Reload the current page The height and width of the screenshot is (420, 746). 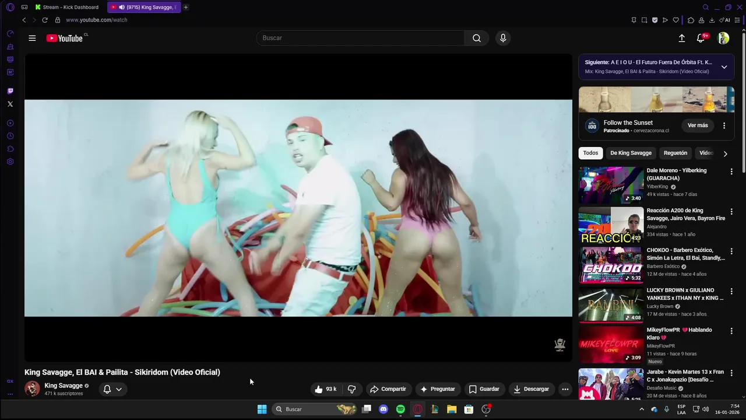pyautogui.click(x=44, y=20)
